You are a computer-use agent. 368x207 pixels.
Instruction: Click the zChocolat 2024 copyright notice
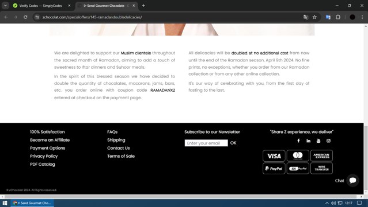(32, 190)
